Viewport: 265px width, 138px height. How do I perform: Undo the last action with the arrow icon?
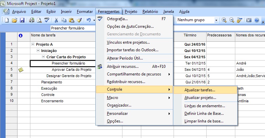pos(88,20)
